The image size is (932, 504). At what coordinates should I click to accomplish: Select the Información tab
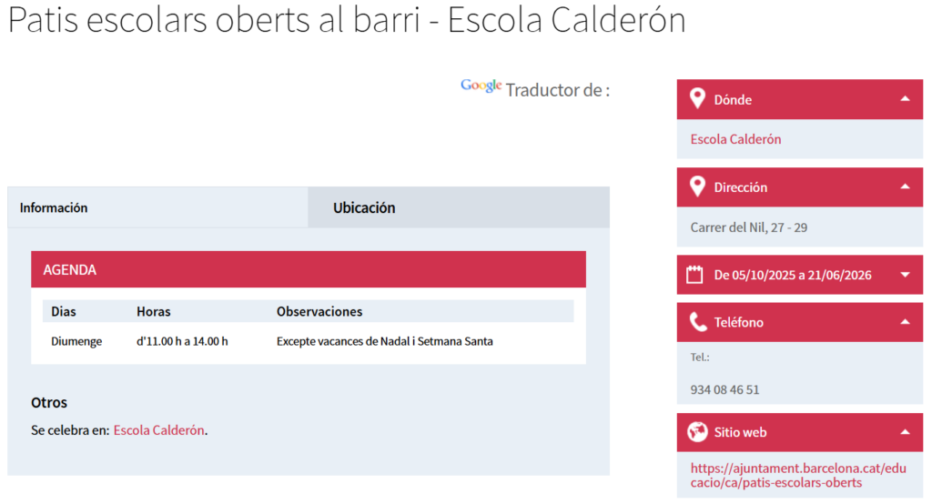55,207
